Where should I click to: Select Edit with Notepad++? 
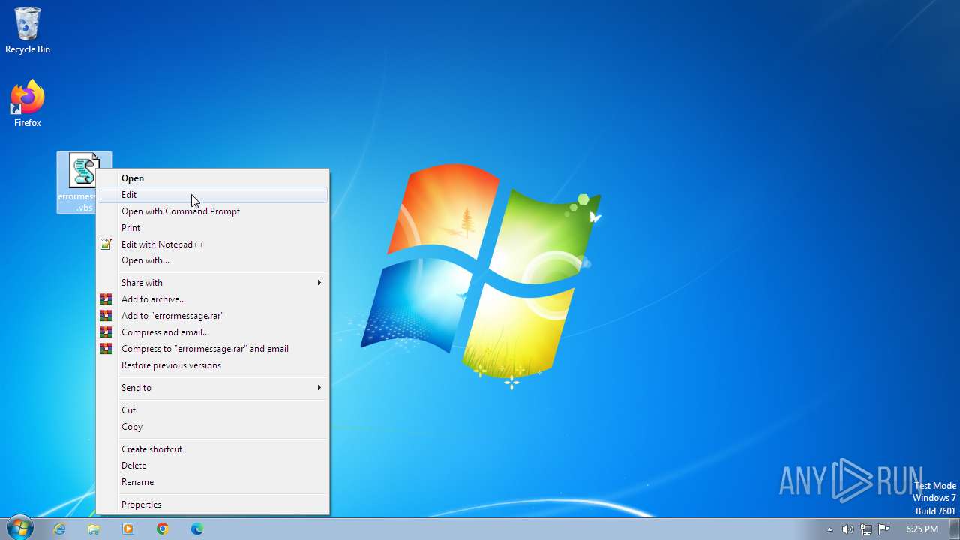point(213,244)
